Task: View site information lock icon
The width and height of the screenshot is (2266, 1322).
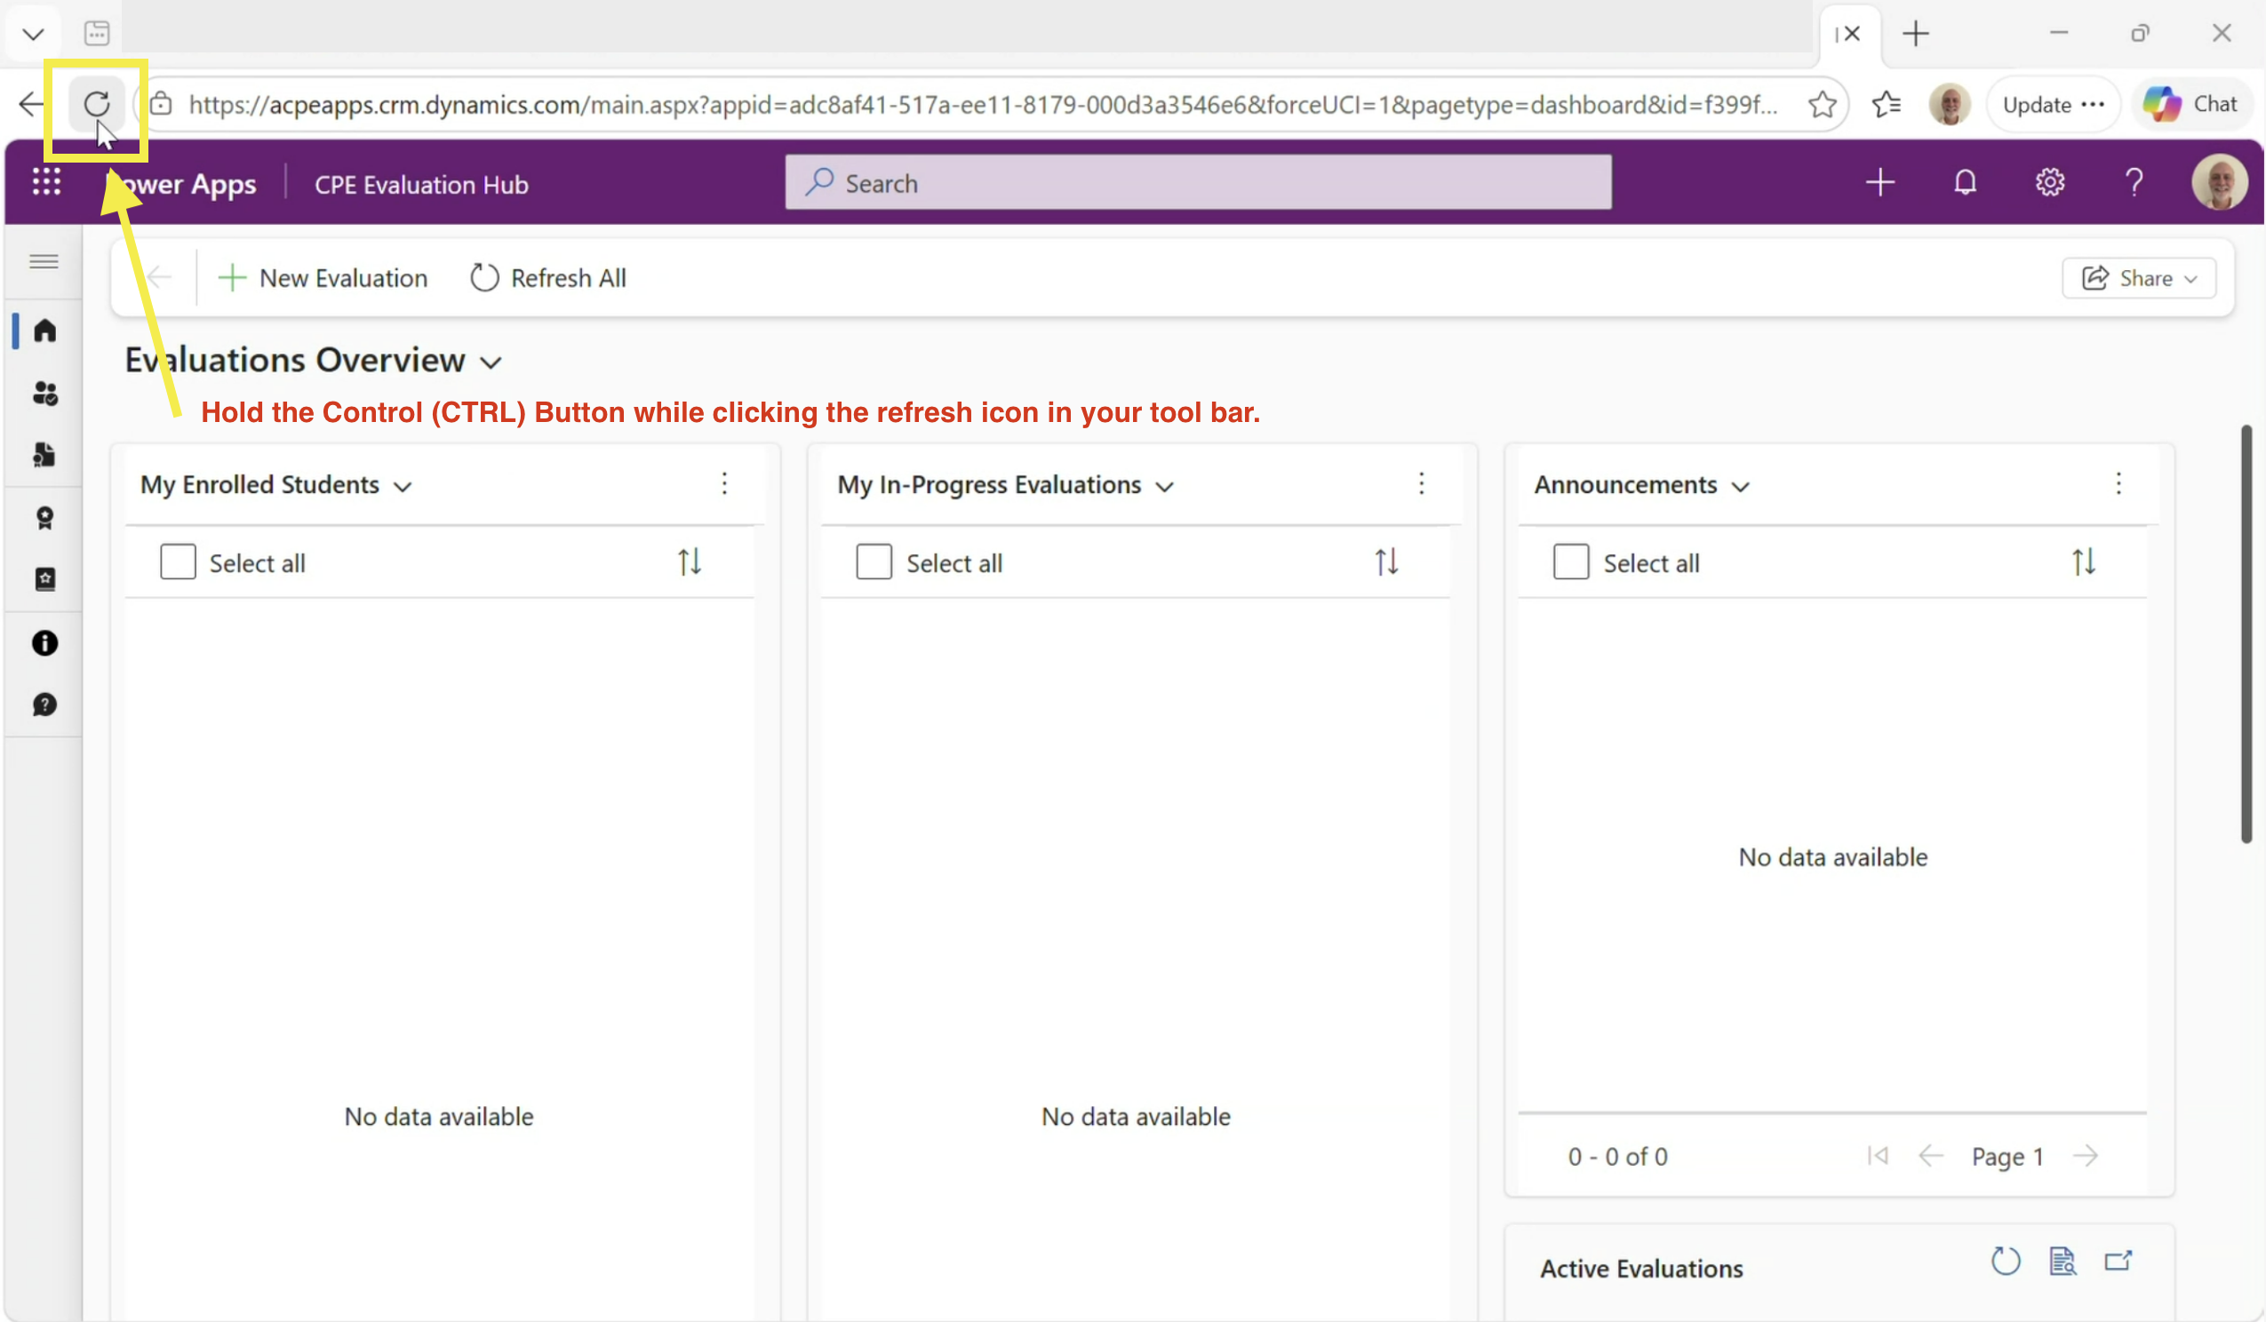Action: [161, 104]
